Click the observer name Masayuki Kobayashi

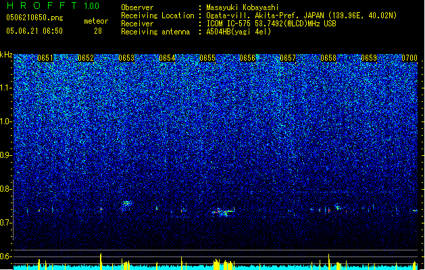click(x=243, y=7)
